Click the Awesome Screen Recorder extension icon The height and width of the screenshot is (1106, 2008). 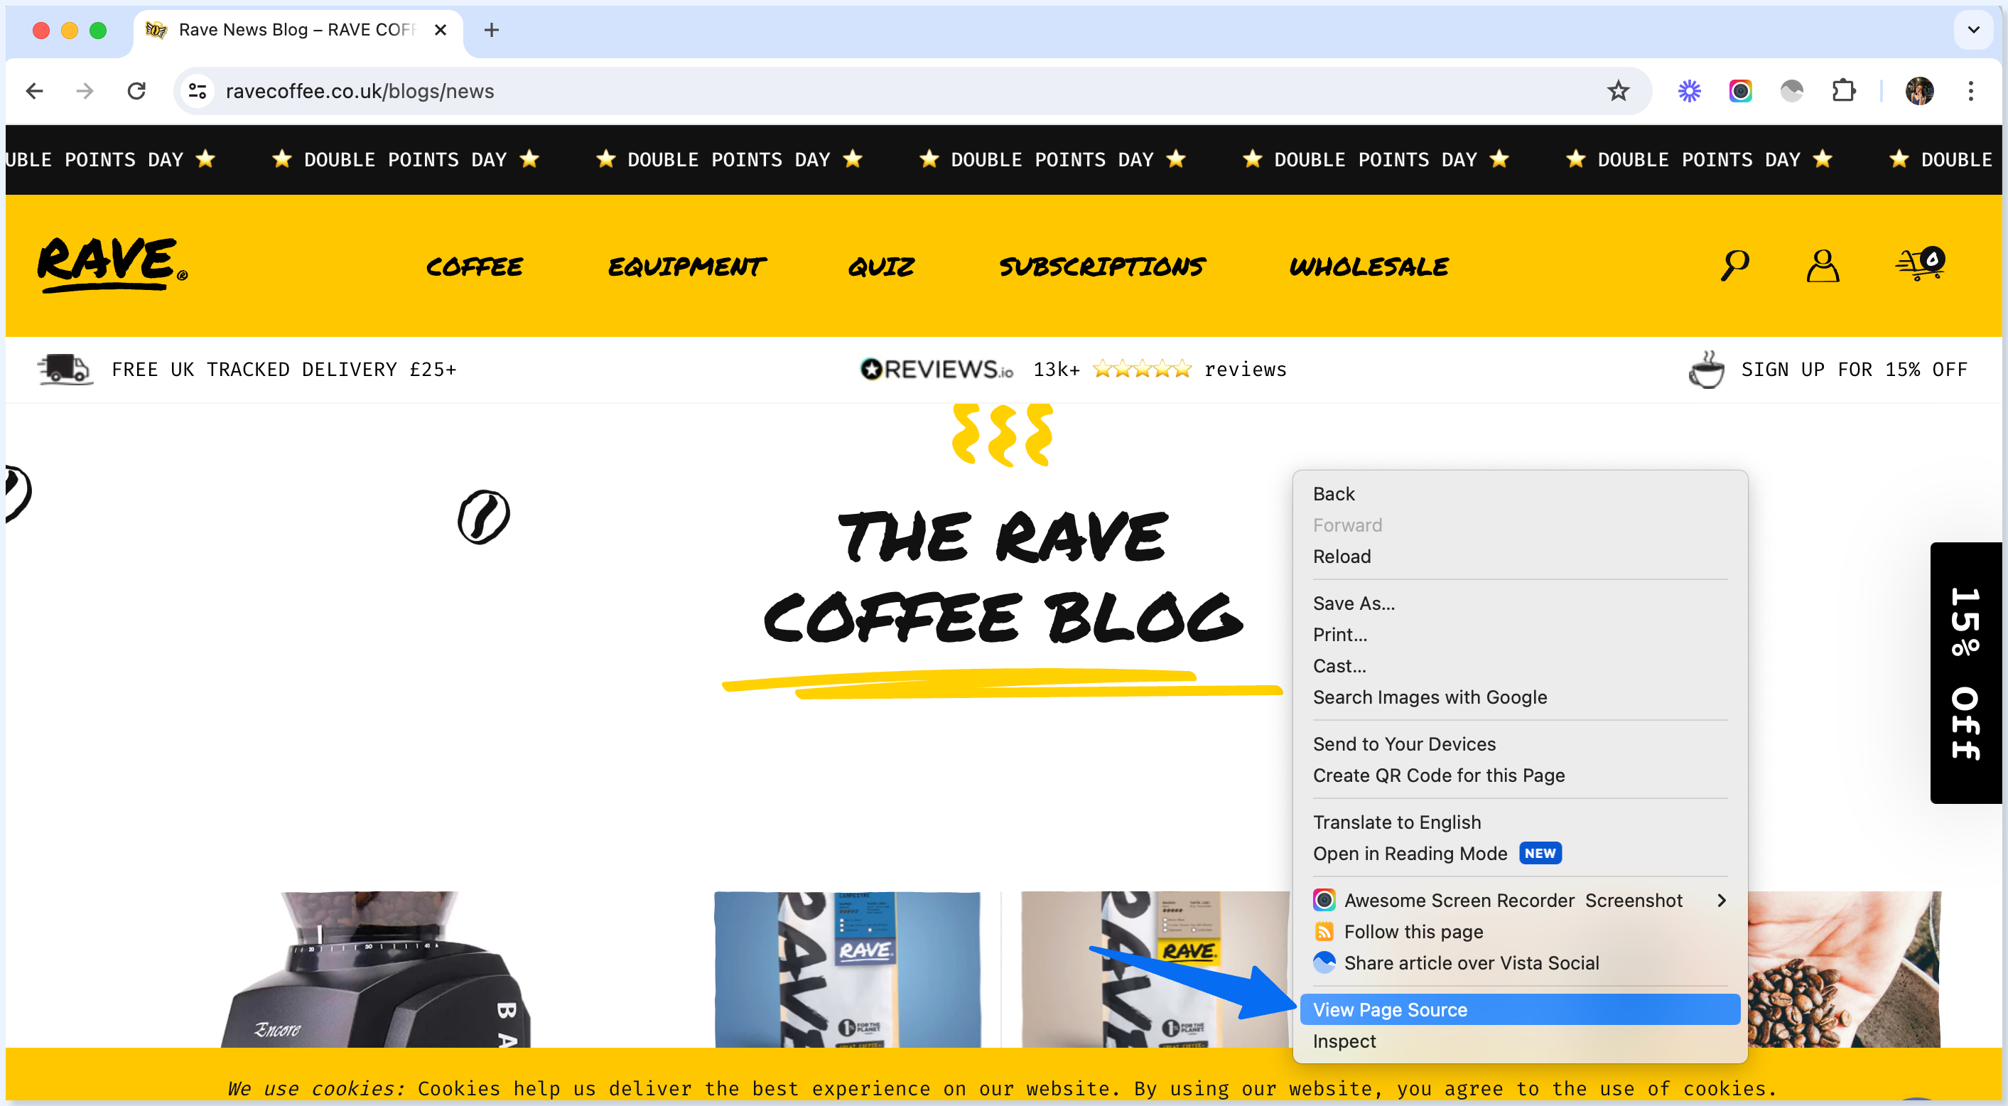(x=1740, y=91)
